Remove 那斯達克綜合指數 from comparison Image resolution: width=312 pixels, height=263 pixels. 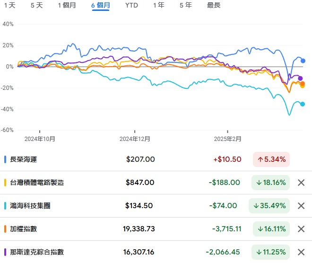point(301,252)
